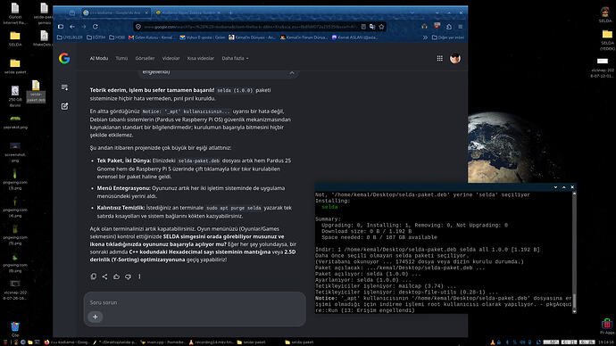616x346 pixels.
Task: Start a new AI chat
Action: [x=65, y=106]
